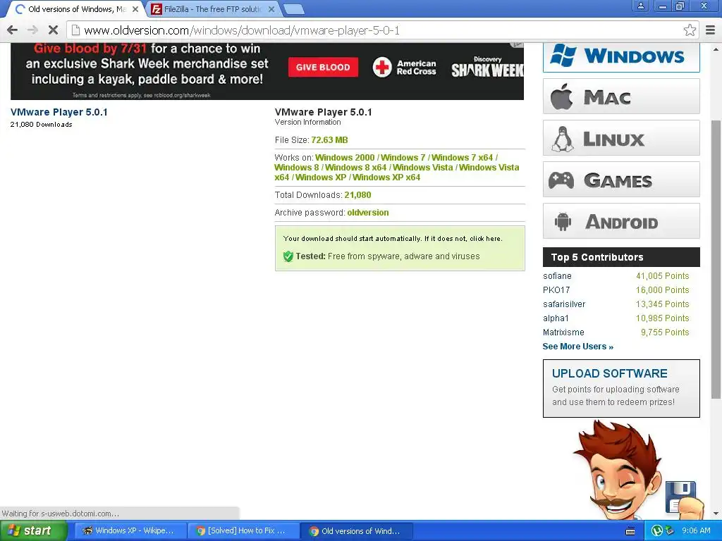Switch to Old versions of Wind taskbar window
This screenshot has height=541, width=722.
356,530
